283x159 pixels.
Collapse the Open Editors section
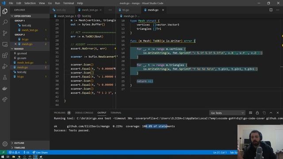click(x=30, y=16)
